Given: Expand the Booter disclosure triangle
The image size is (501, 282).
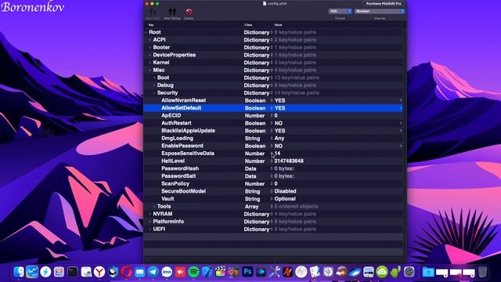Looking at the screenshot, I should coord(150,47).
